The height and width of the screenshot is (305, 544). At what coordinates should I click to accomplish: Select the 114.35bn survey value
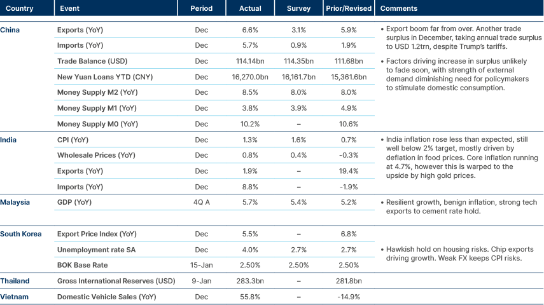pos(298,61)
